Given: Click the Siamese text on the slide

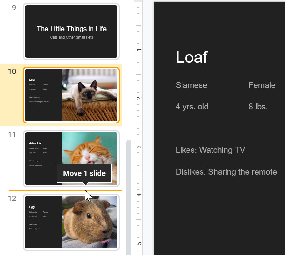Looking at the screenshot, I should [x=191, y=85].
